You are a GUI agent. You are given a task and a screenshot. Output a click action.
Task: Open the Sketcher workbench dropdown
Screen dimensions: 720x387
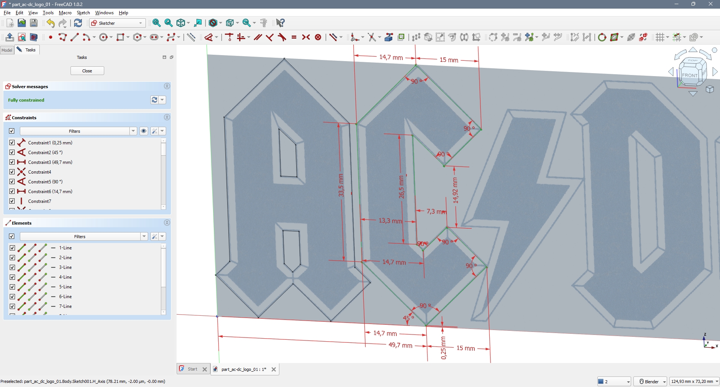(x=117, y=23)
